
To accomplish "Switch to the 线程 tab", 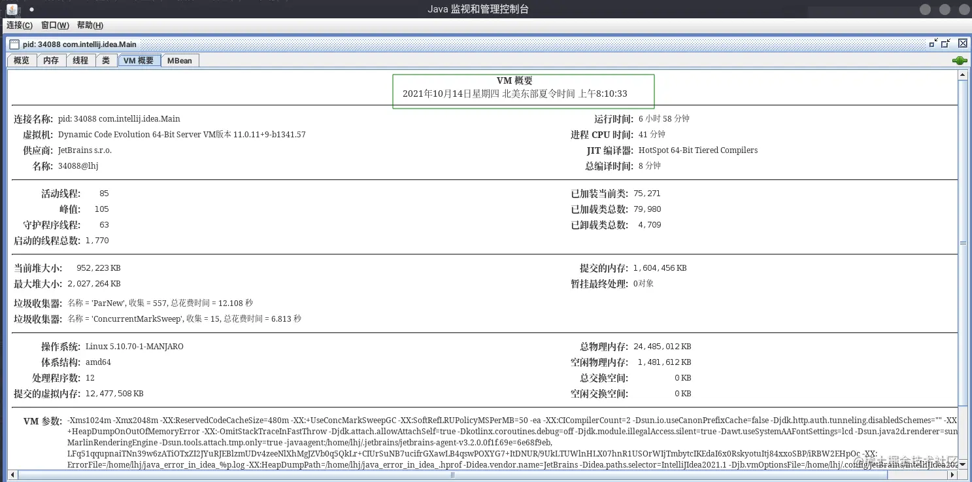I will (80, 60).
